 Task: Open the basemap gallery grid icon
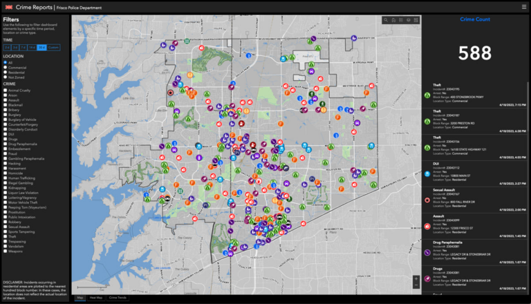[x=416, y=20]
